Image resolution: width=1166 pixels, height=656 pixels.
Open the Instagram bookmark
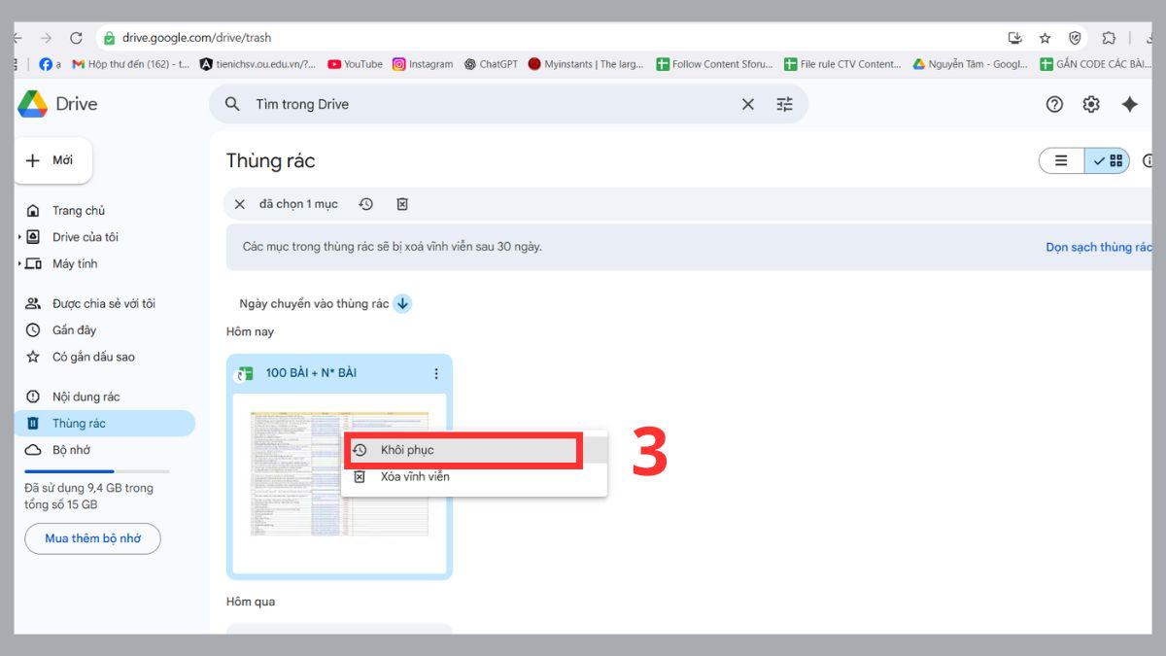pos(423,64)
